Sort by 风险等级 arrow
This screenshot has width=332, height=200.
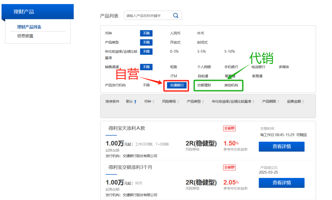tap(178, 102)
